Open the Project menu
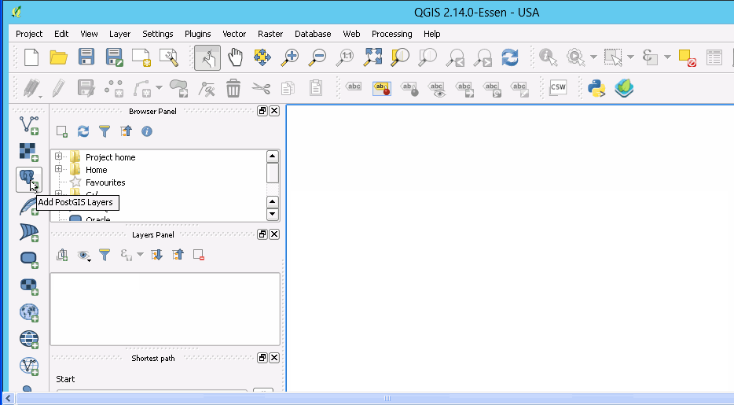Screen dimensions: 734x405 [x=29, y=34]
